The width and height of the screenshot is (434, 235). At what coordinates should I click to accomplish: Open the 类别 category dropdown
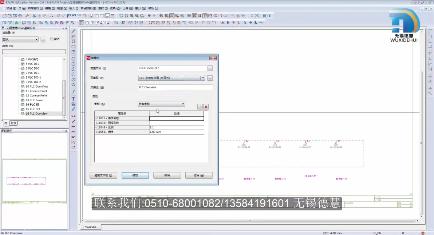point(183,104)
